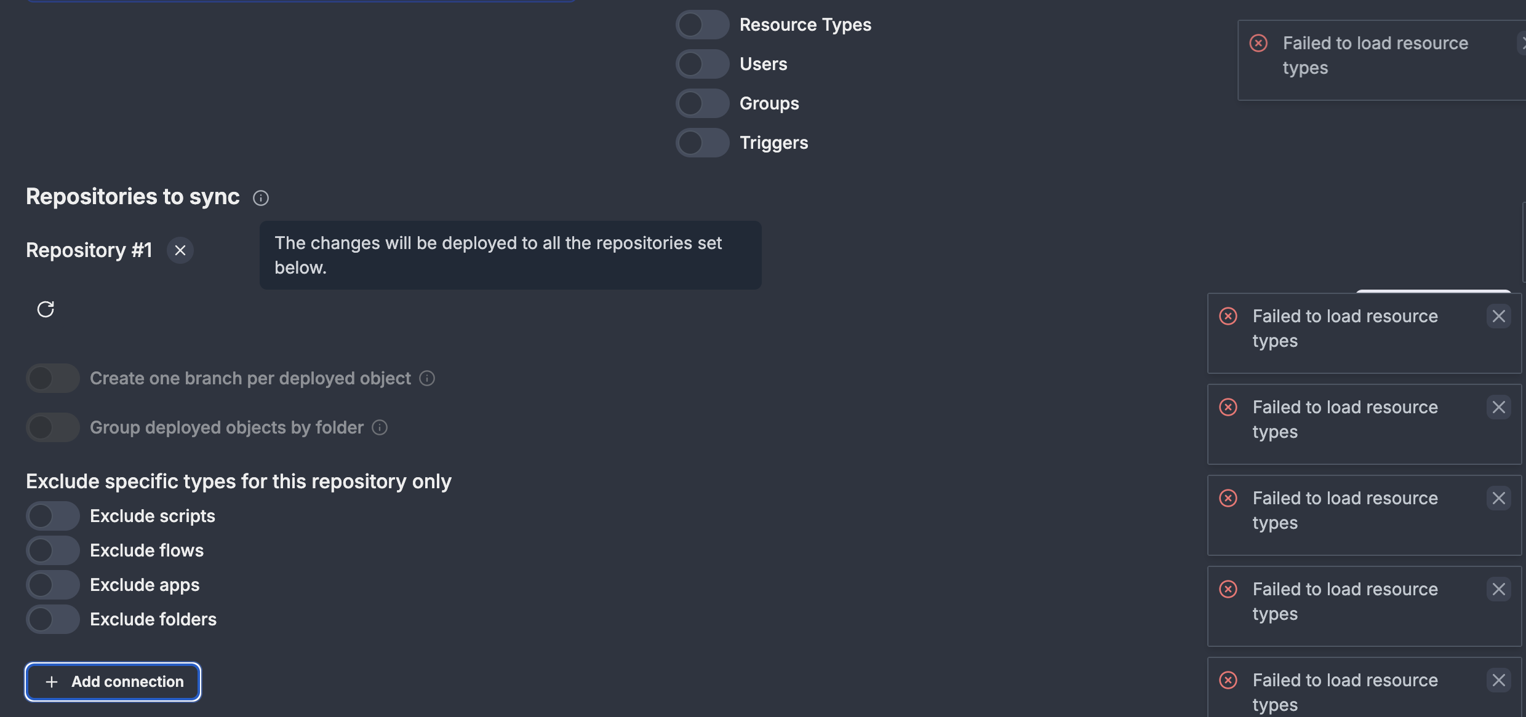The image size is (1526, 717).
Task: Turn on the Groups switch
Action: pyautogui.click(x=702, y=103)
